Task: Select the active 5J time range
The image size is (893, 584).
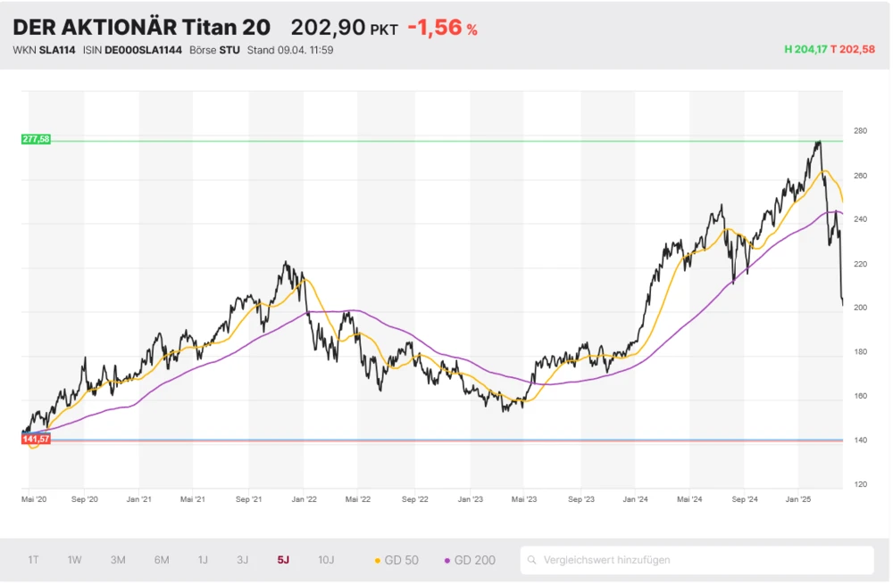Action: click(283, 560)
